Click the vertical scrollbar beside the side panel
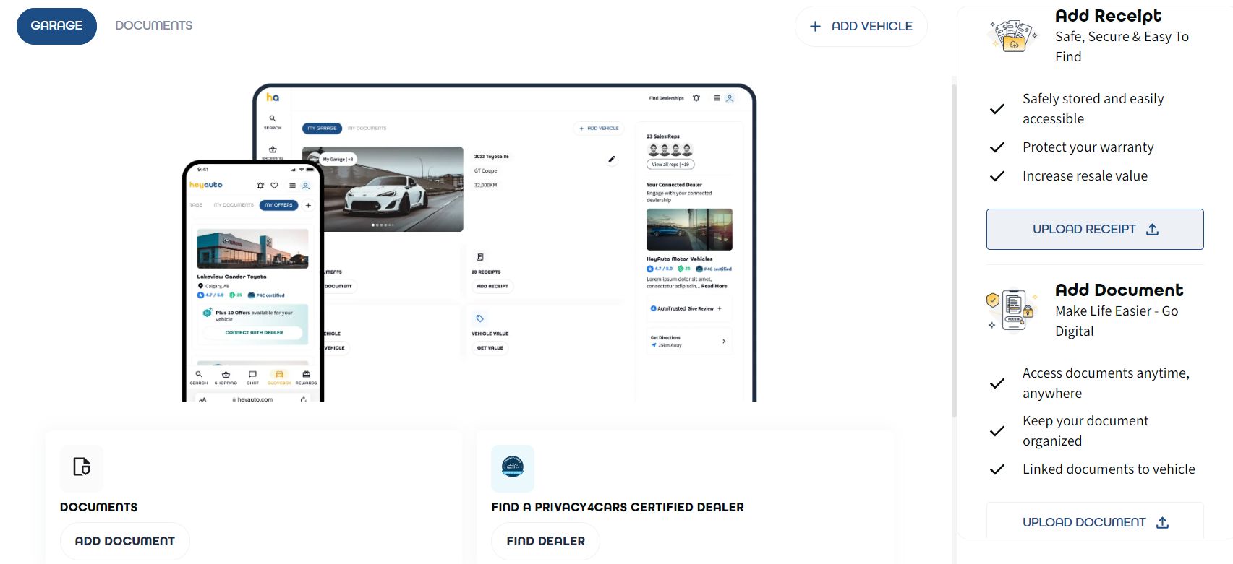This screenshot has height=564, width=1233. 954,251
